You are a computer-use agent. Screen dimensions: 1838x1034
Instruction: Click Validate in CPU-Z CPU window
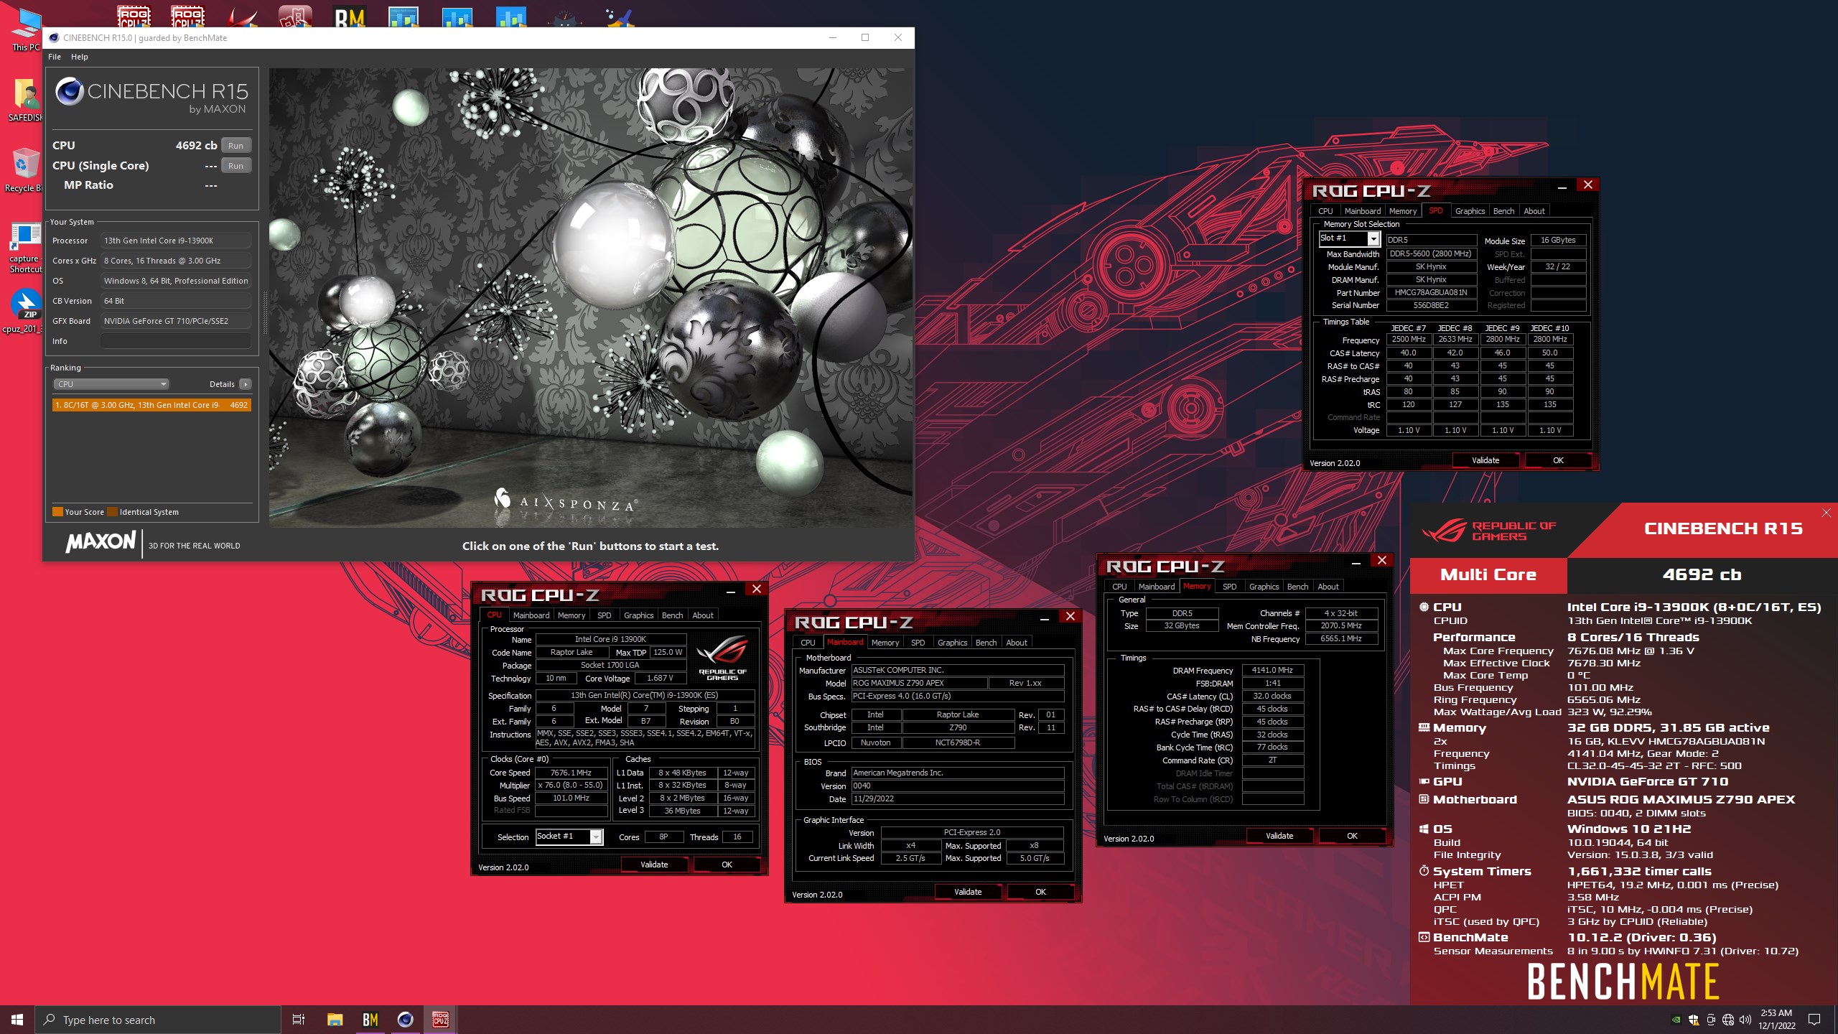tap(654, 865)
